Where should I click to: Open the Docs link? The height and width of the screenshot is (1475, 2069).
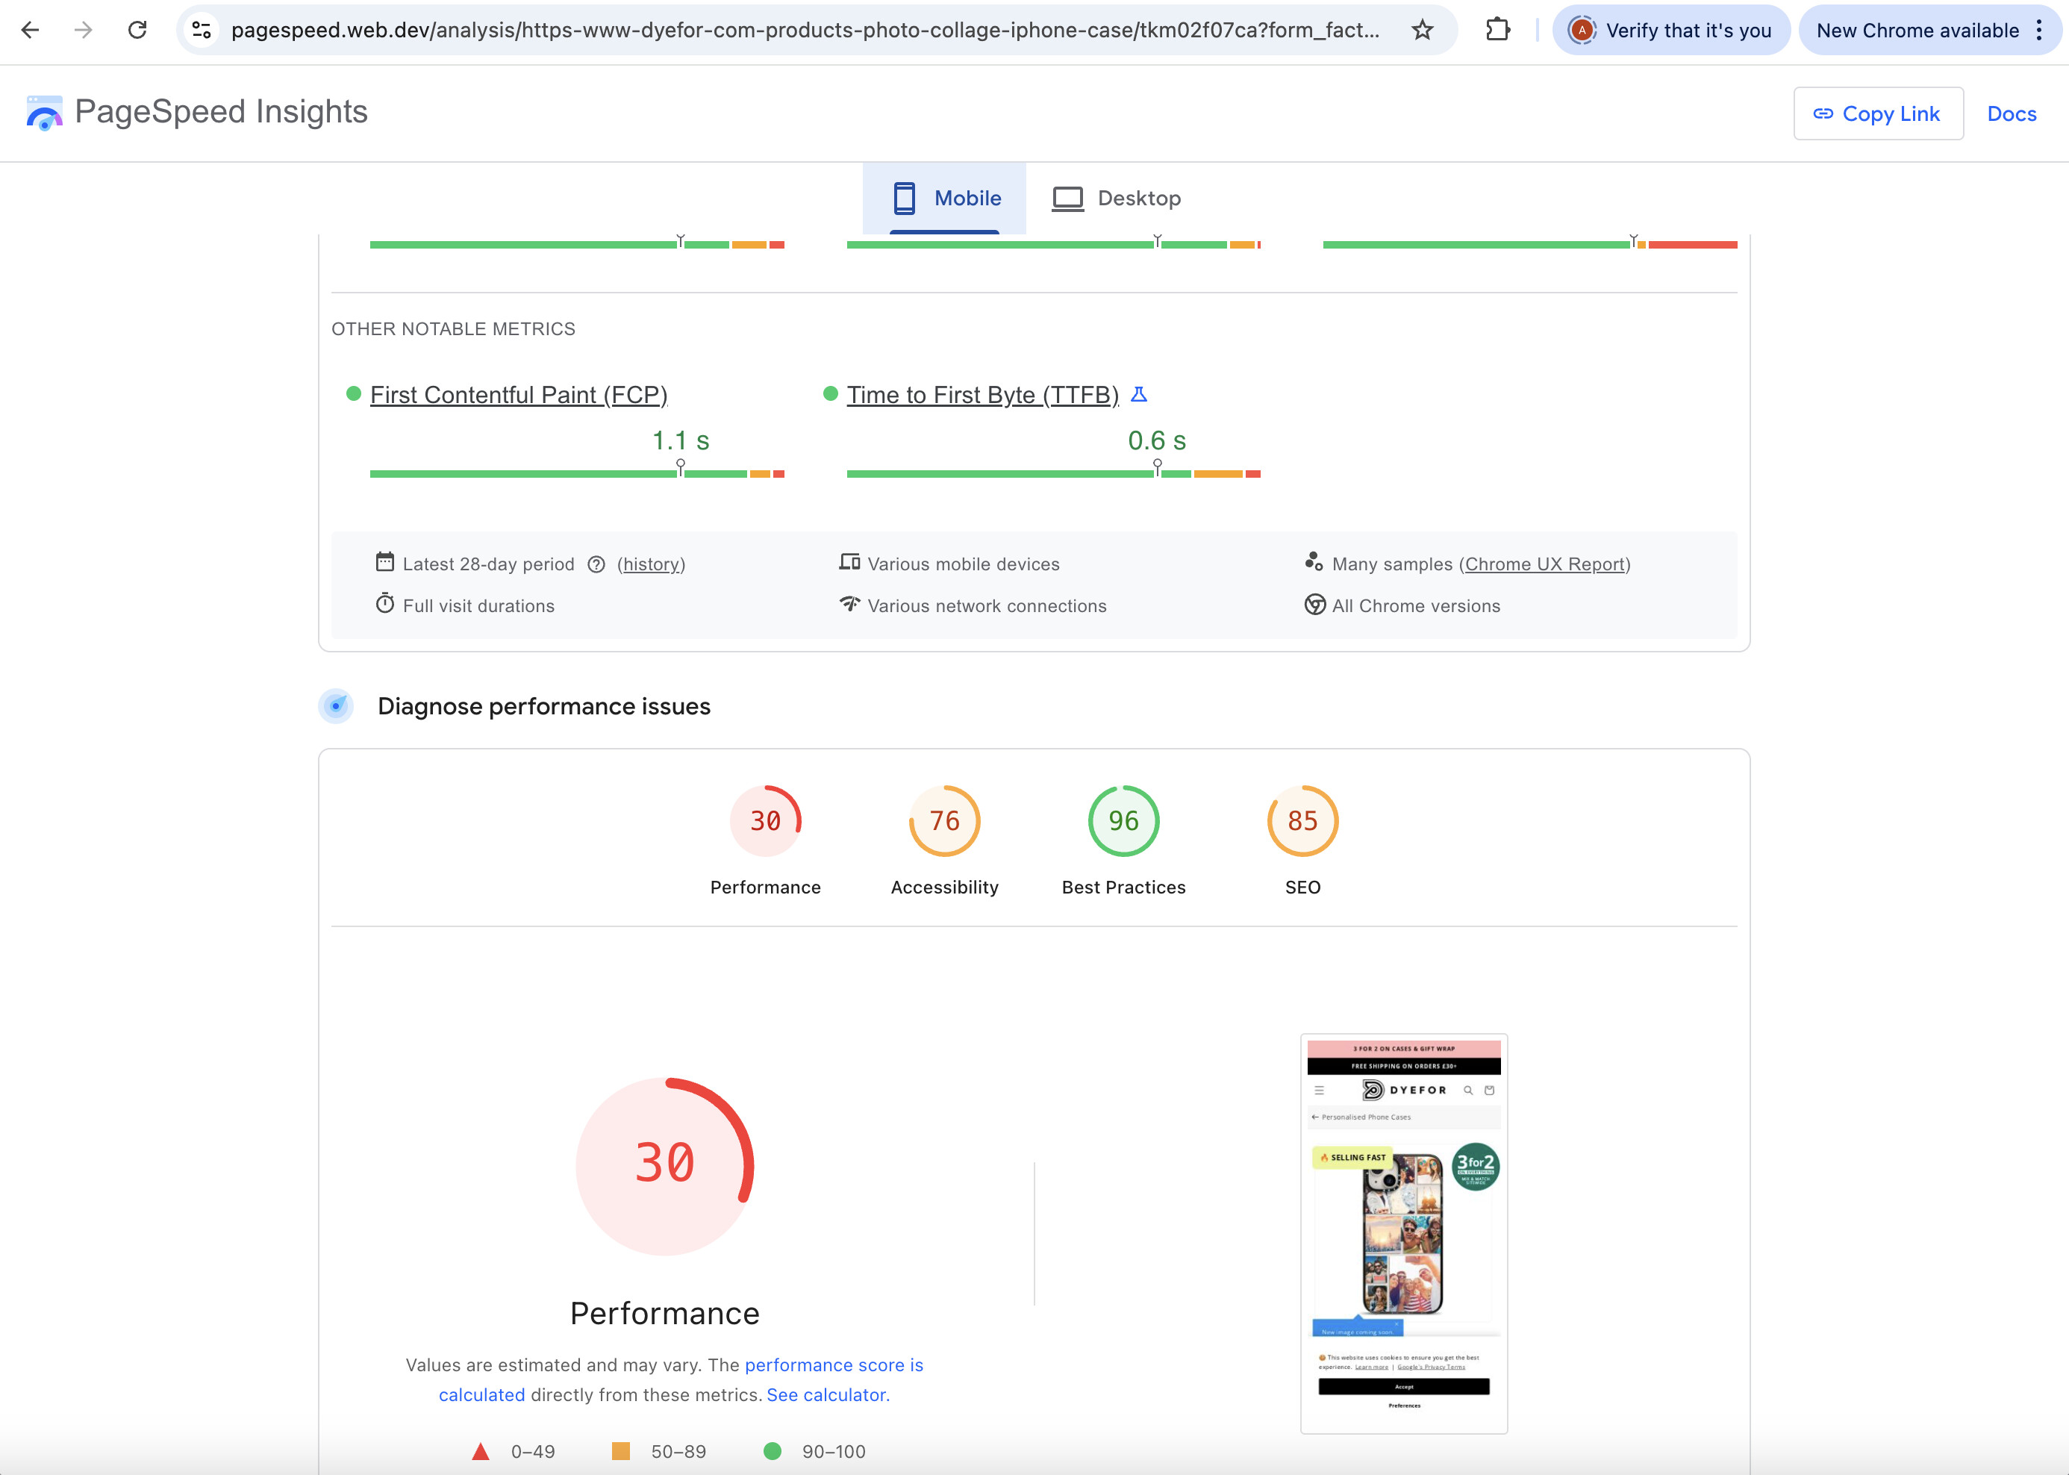pyautogui.click(x=2011, y=113)
